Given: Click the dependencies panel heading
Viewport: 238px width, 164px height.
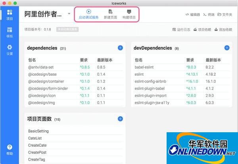Looking at the screenshot, I should [x=42, y=48].
